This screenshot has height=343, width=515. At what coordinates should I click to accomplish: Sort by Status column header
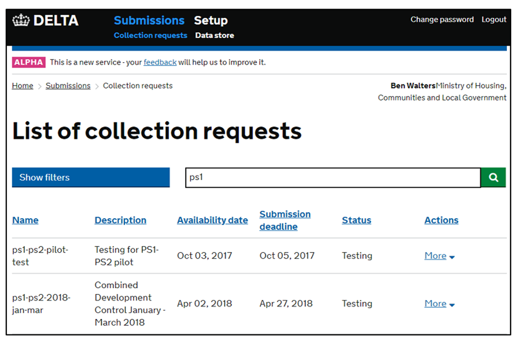(356, 220)
